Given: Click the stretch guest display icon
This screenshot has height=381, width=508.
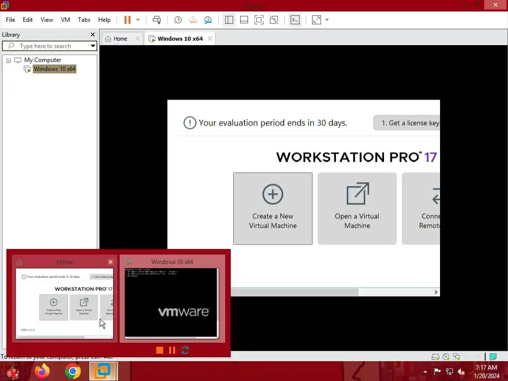Looking at the screenshot, I should pos(316,20).
